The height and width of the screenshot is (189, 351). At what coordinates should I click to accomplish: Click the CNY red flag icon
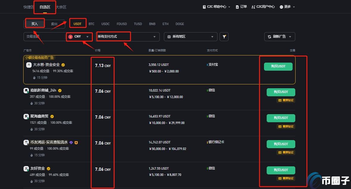click(x=70, y=36)
